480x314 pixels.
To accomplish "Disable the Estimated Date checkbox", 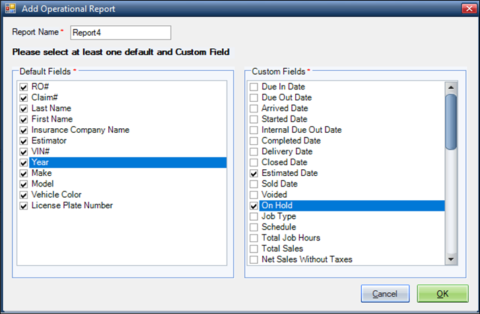I will (x=254, y=173).
